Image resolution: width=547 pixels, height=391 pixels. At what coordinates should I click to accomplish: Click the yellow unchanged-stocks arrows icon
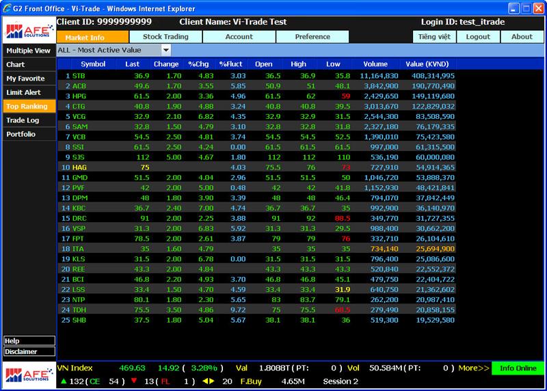209,381
